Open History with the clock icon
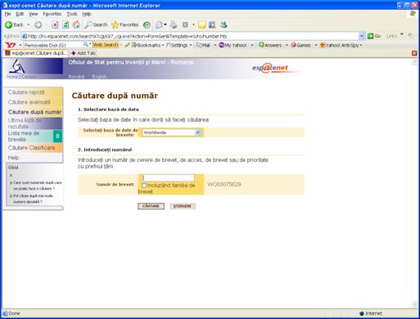The image size is (420, 319). coord(147,25)
